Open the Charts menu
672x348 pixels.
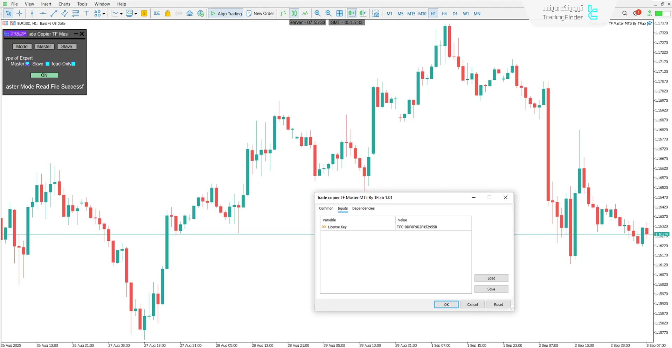[64, 4]
